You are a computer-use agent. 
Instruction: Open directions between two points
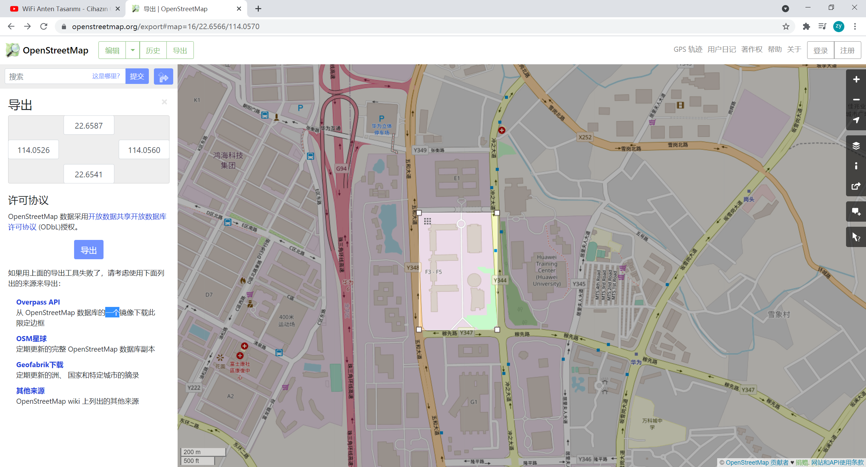pyautogui.click(x=163, y=76)
